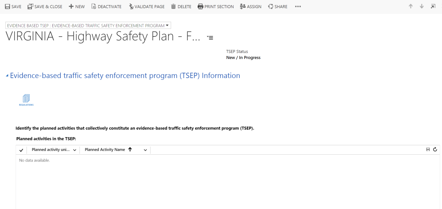This screenshot has height=209, width=442.
Task: Toggle select-all checkmark in grid header
Action: click(21, 150)
